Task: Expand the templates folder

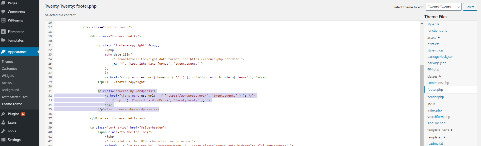Action: pyautogui.click(x=436, y=137)
